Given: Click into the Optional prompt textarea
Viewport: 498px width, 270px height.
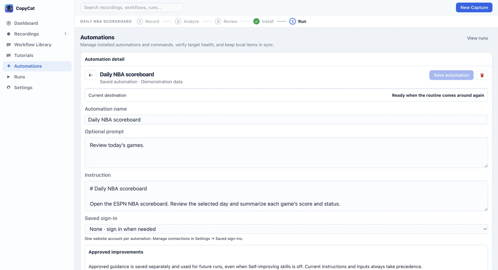Looking at the screenshot, I should [286, 153].
